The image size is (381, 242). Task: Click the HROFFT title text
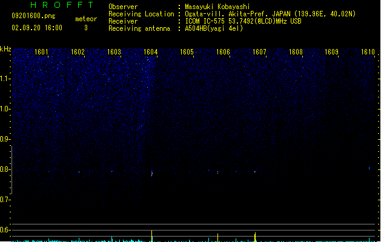[62, 5]
